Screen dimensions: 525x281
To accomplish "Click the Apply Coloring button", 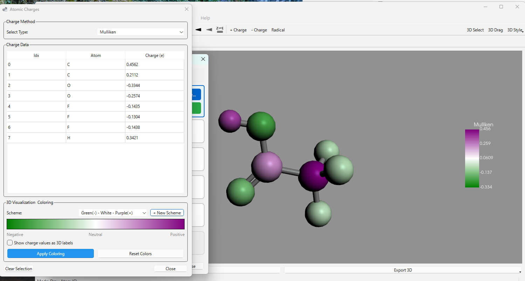I will click(x=50, y=254).
